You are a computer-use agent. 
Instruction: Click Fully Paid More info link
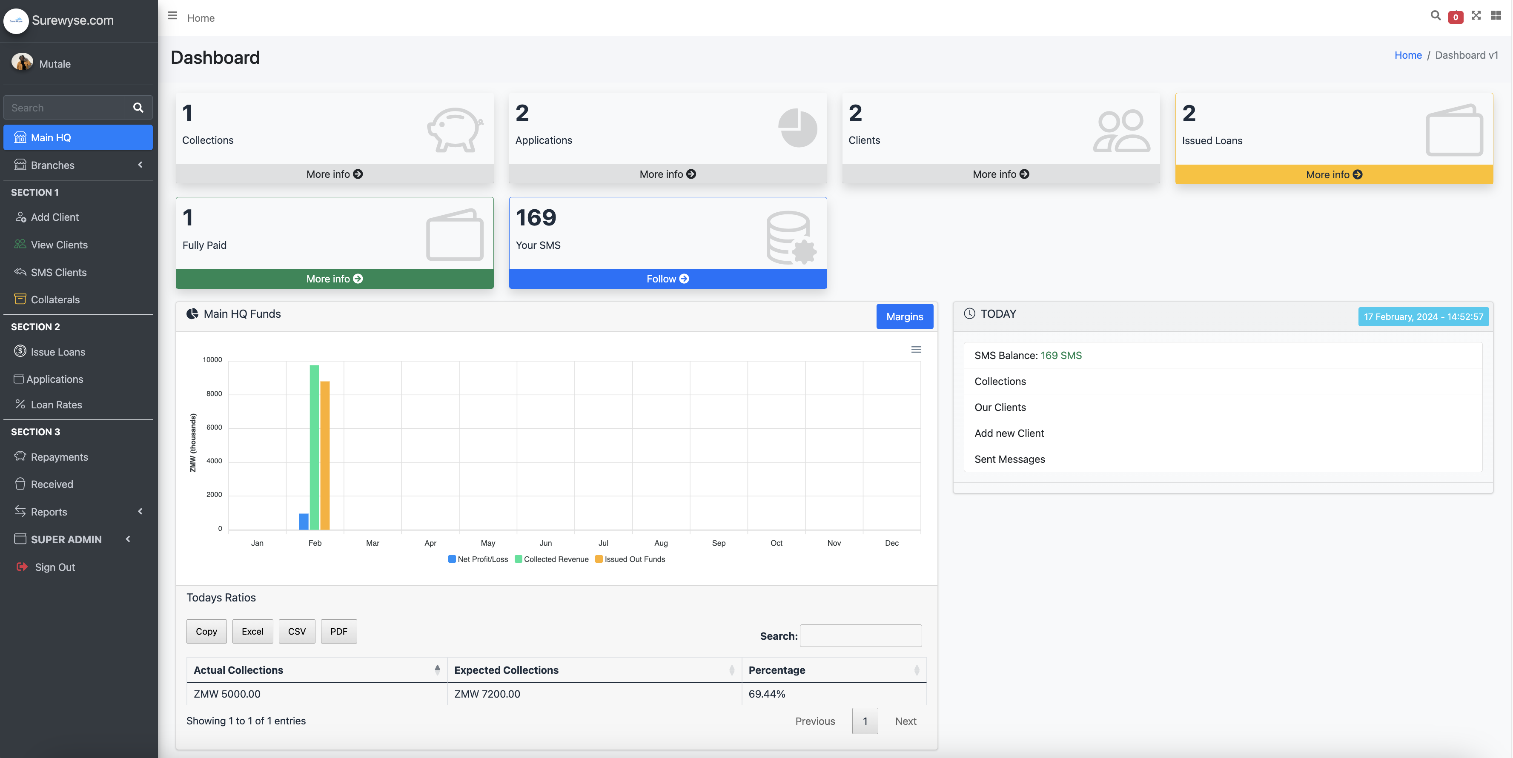coord(334,279)
